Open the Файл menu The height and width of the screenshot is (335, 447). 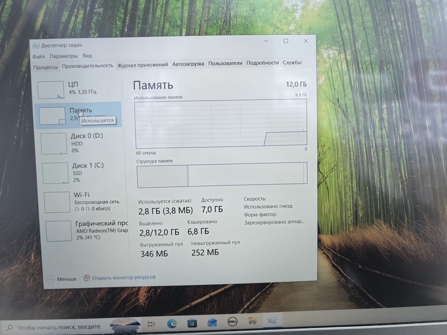pyautogui.click(x=38, y=56)
